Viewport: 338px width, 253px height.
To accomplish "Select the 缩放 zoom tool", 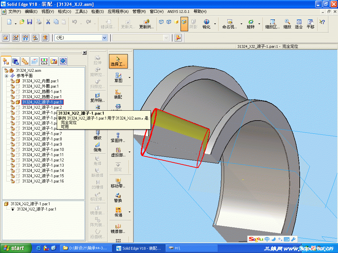I will 287,24.
